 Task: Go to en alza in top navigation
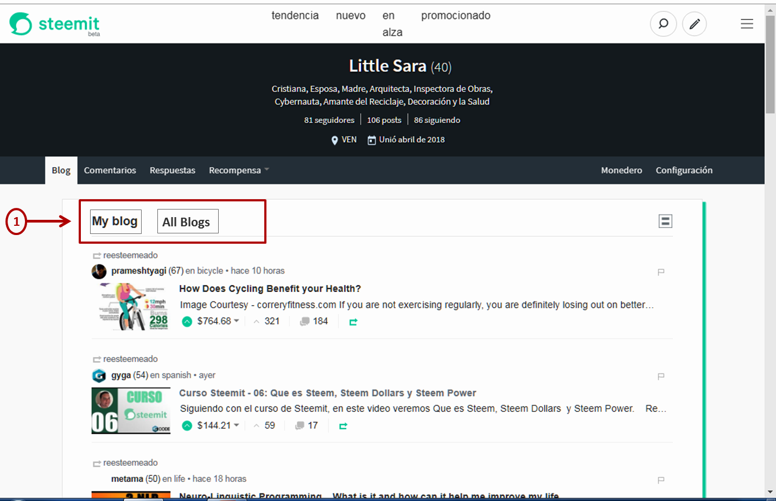(392, 24)
